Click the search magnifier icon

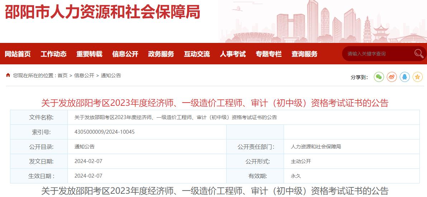(x=418, y=54)
